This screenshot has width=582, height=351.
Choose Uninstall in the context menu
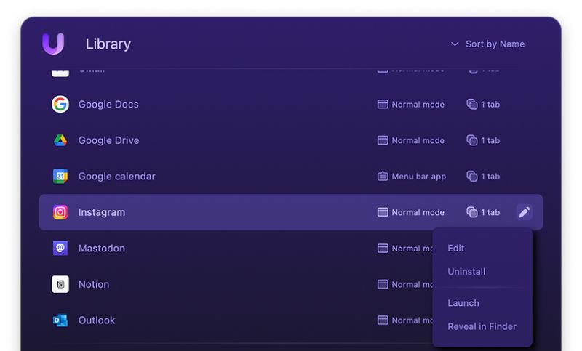pos(466,272)
